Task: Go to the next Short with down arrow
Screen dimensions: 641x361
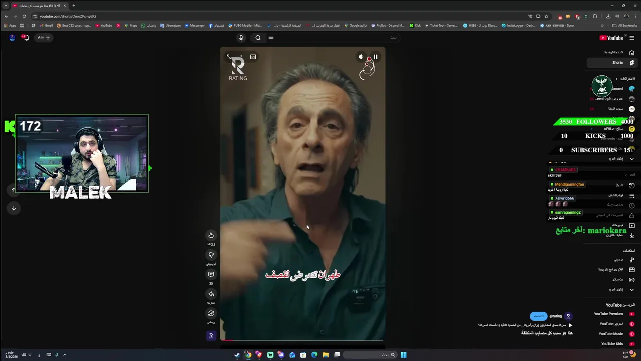Action: 14,208
